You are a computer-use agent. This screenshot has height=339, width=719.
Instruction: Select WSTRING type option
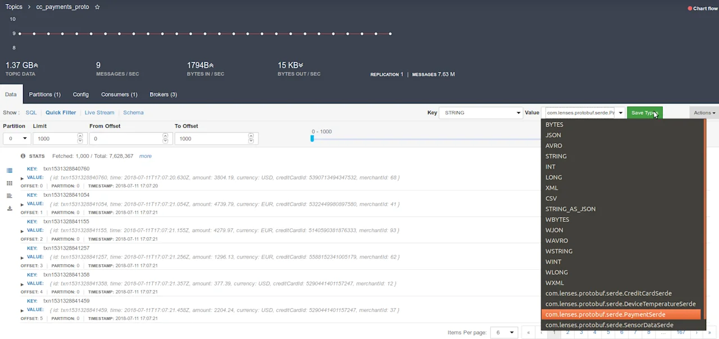pos(621,251)
